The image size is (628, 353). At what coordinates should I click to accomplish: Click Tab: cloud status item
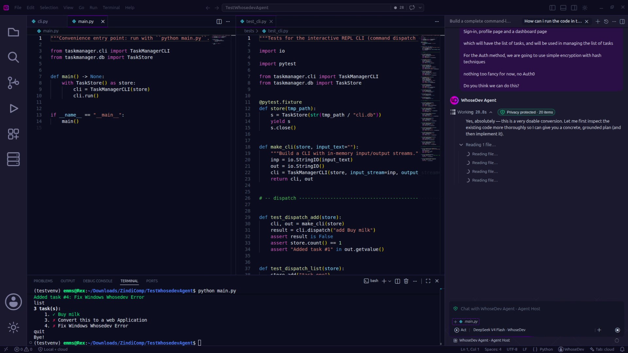pos(602,349)
